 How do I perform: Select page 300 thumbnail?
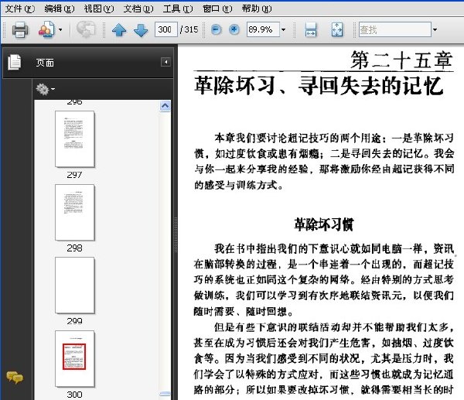pyautogui.click(x=74, y=358)
